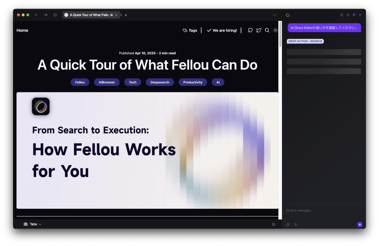This screenshot has width=379, height=246.
Task: Go to the Home page link
Action: coord(22,30)
